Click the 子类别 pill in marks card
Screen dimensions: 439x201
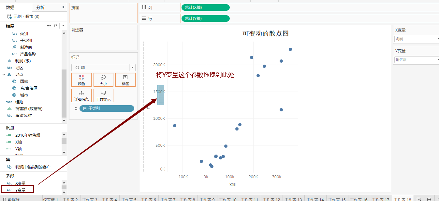pos(107,108)
